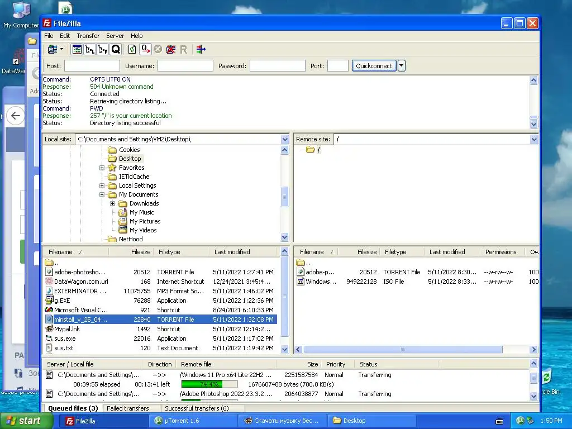Open the Transfer menu
This screenshot has height=429, width=572.
click(x=88, y=36)
